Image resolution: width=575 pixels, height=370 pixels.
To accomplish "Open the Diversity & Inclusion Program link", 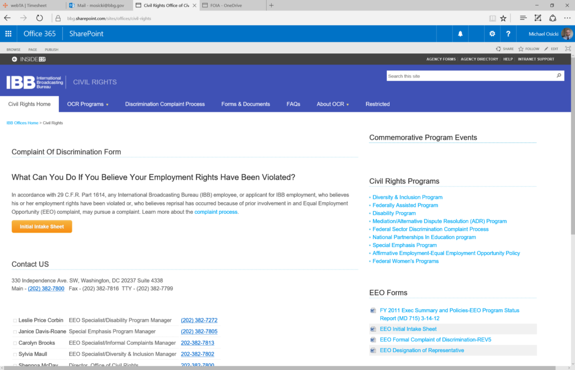I will click(407, 197).
